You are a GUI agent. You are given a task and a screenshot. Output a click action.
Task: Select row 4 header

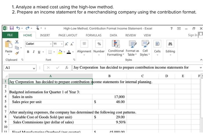pos(6,97)
